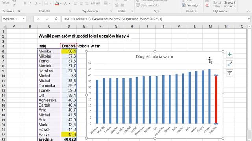The width and height of the screenshot is (252, 141).
Task: Open the Formatuj cells menu
Action: pyautogui.click(x=191, y=5)
